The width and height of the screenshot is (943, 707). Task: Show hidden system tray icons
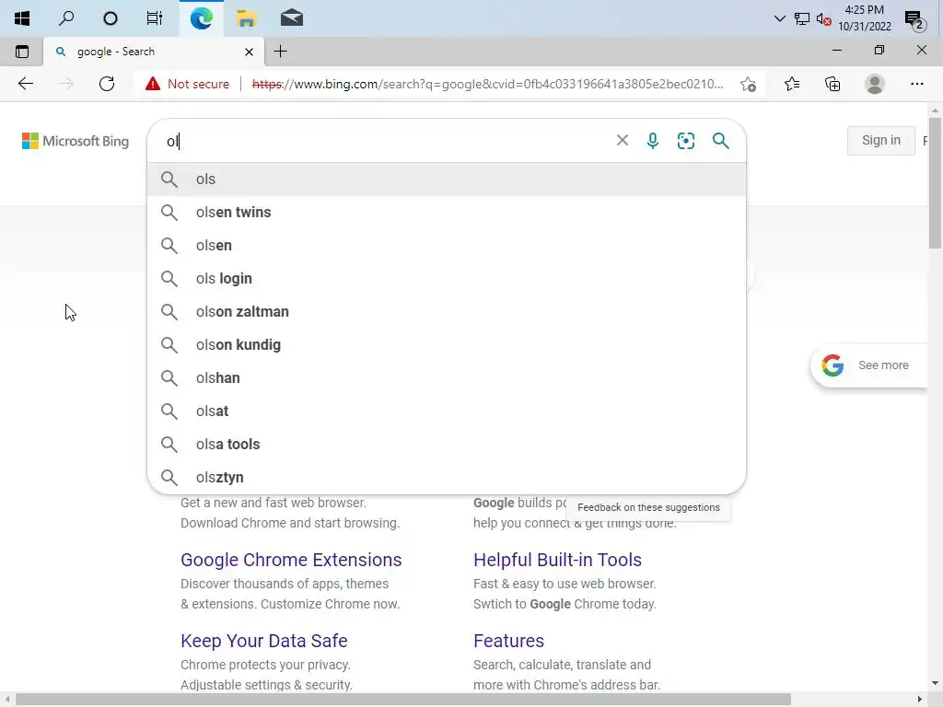779,18
